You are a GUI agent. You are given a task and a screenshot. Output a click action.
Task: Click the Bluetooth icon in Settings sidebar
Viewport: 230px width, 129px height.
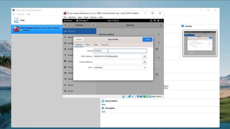pyautogui.click(x=65, y=37)
